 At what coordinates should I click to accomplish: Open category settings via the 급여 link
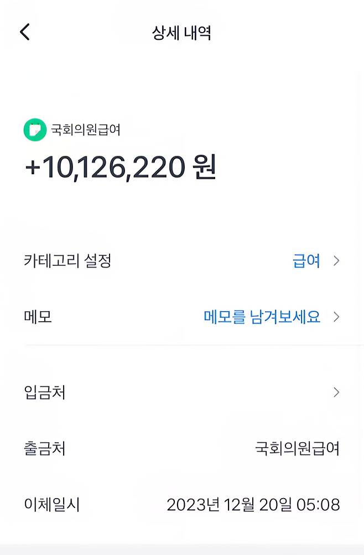pyautogui.click(x=306, y=260)
